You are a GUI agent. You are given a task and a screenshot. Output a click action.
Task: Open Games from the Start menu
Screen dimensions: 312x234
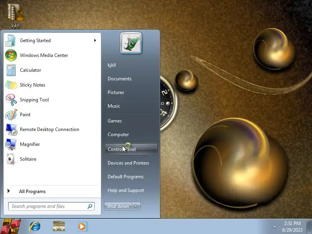(115, 121)
